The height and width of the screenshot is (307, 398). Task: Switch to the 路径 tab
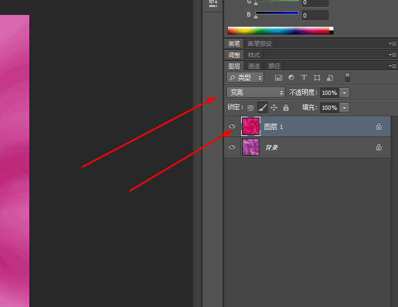[274, 66]
